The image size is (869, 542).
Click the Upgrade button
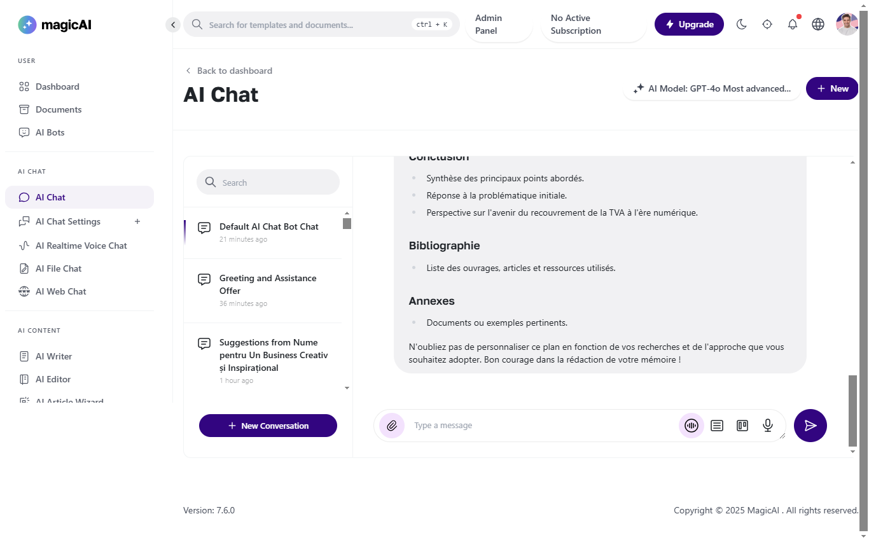click(x=689, y=24)
